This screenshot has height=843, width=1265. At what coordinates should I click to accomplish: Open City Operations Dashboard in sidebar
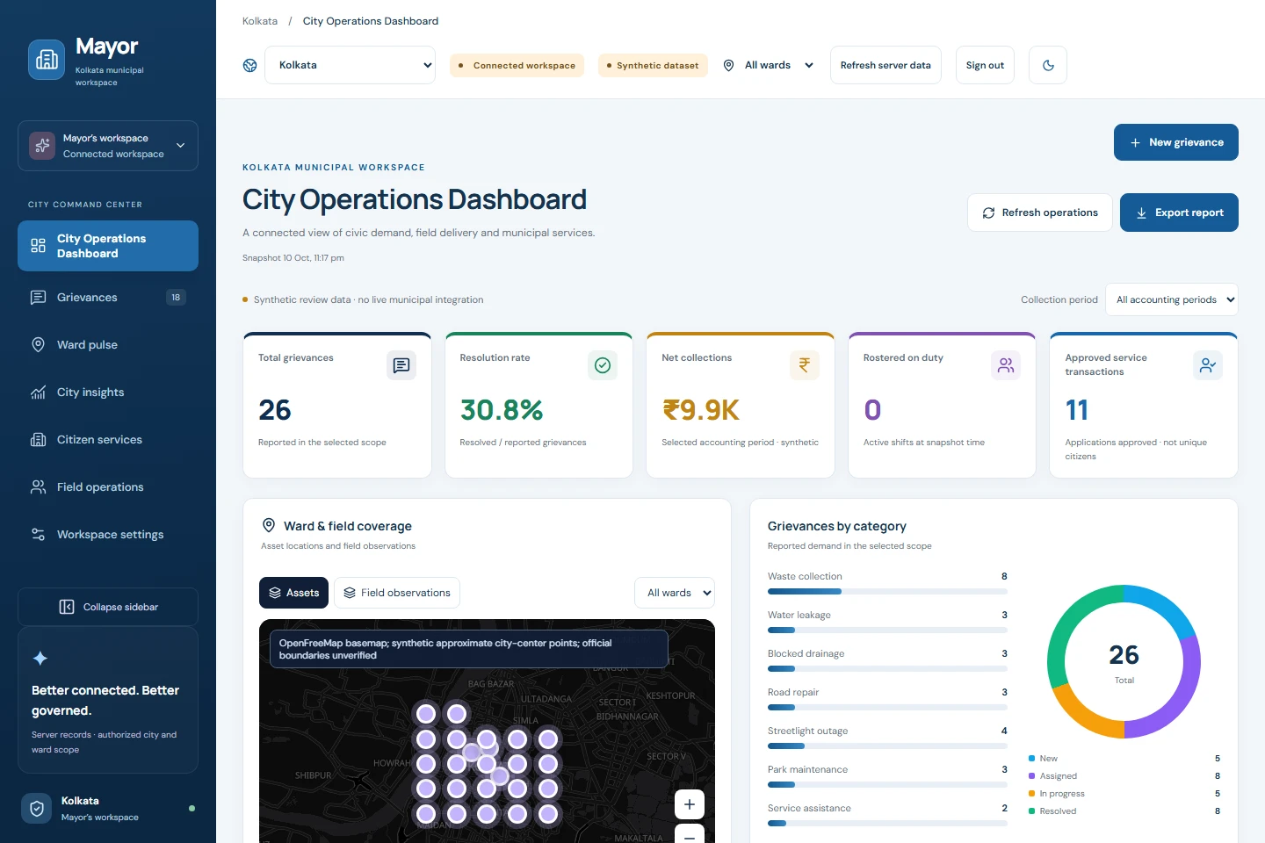click(x=108, y=246)
